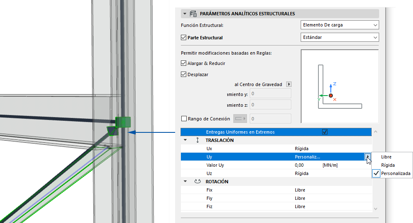Select the Fiz row

point(276,206)
